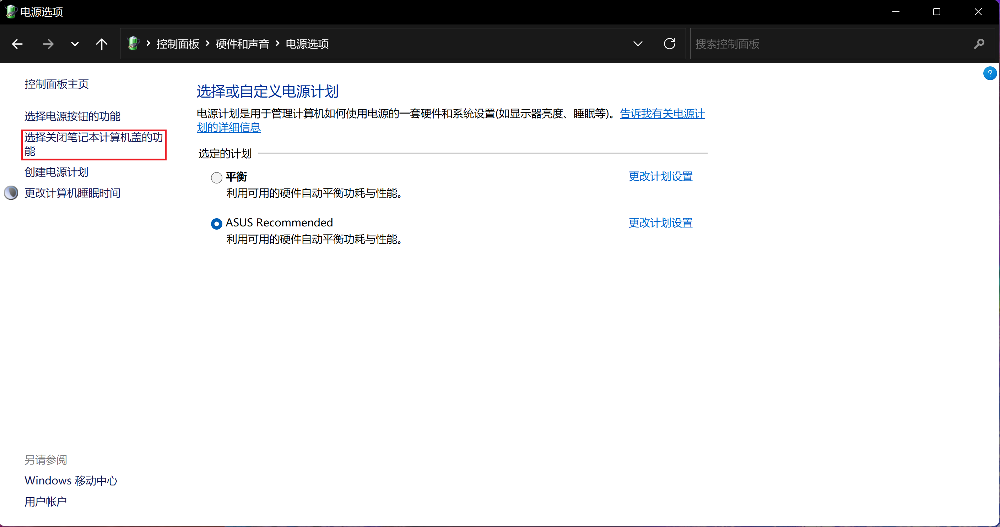Open 硬件和声音 breadcrumb item
The height and width of the screenshot is (527, 1000).
[243, 44]
